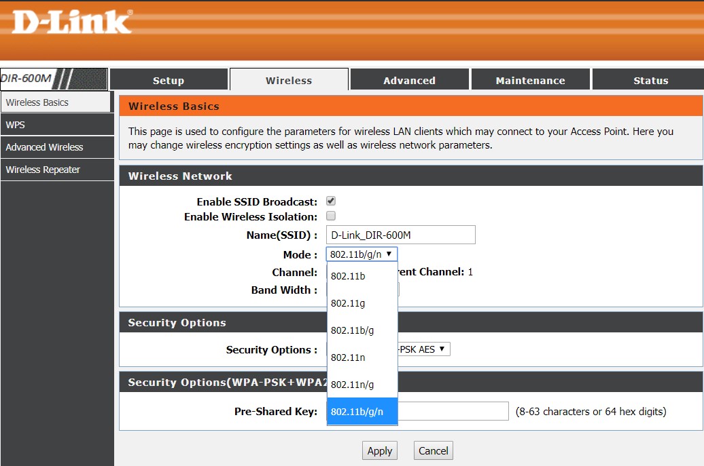The image size is (704, 466).
Task: Click the Apply button
Action: (380, 450)
